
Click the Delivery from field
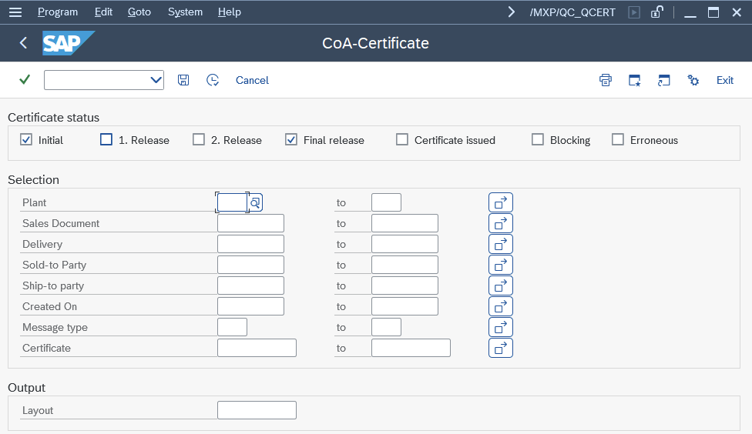[251, 244]
